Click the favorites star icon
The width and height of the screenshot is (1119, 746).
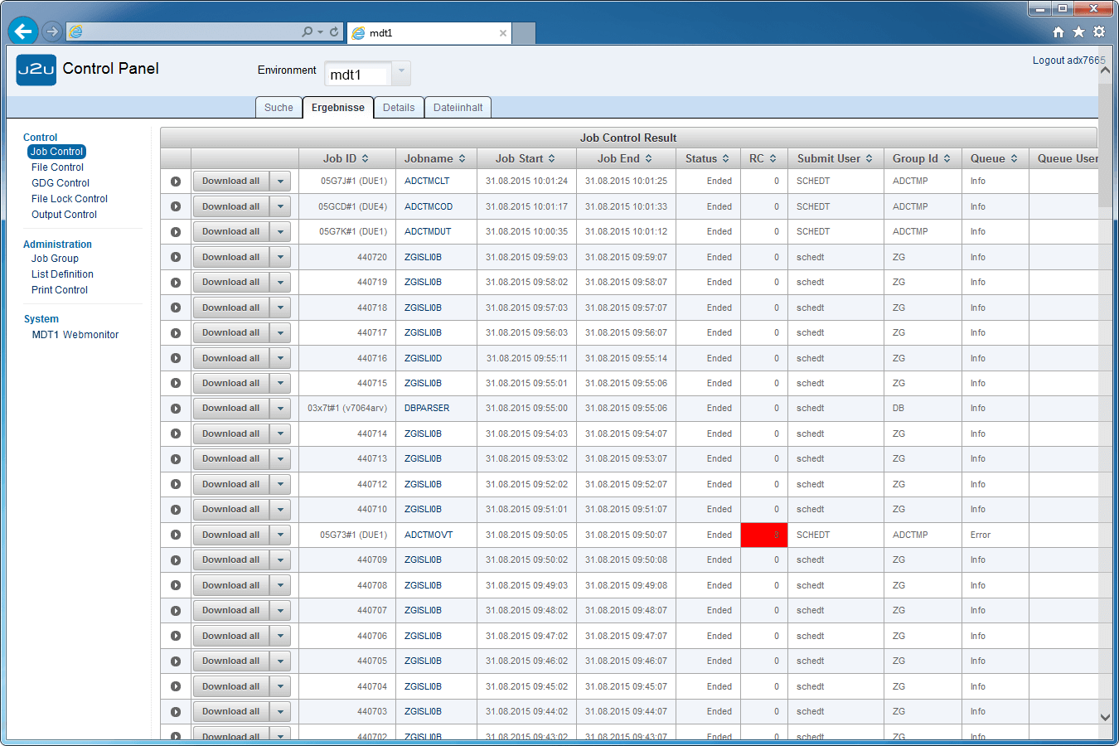[1078, 31]
